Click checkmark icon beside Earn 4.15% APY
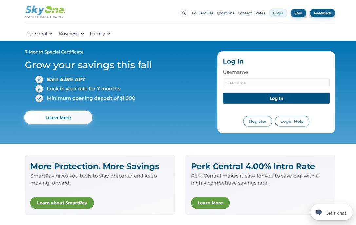Viewport: 356px width, 225px height. pos(39,80)
